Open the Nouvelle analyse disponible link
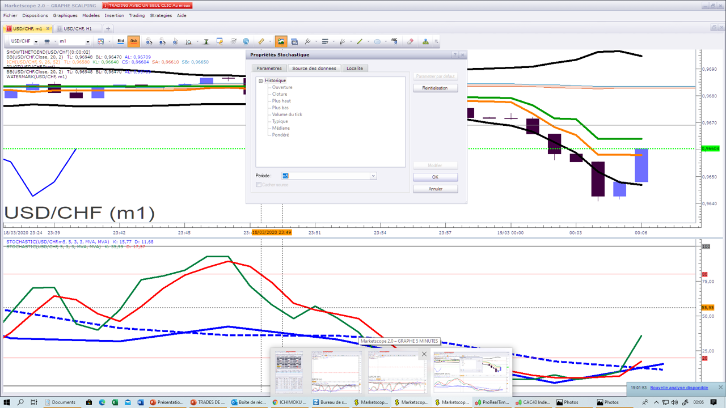This screenshot has width=726, height=408. pos(679,388)
